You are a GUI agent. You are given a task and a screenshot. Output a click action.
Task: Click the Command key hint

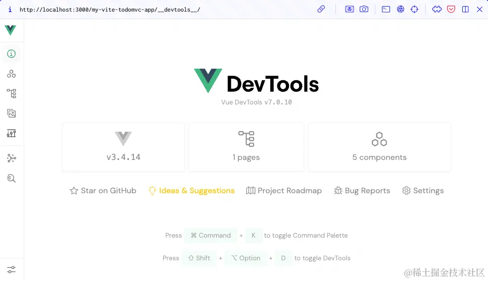211,235
